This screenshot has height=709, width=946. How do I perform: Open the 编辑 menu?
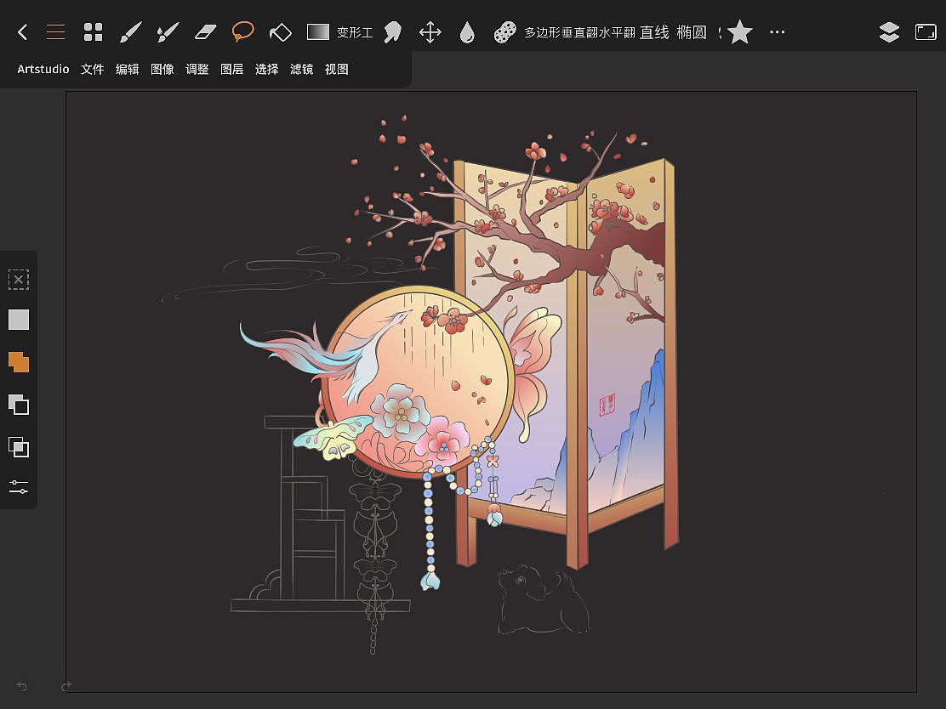(x=128, y=70)
